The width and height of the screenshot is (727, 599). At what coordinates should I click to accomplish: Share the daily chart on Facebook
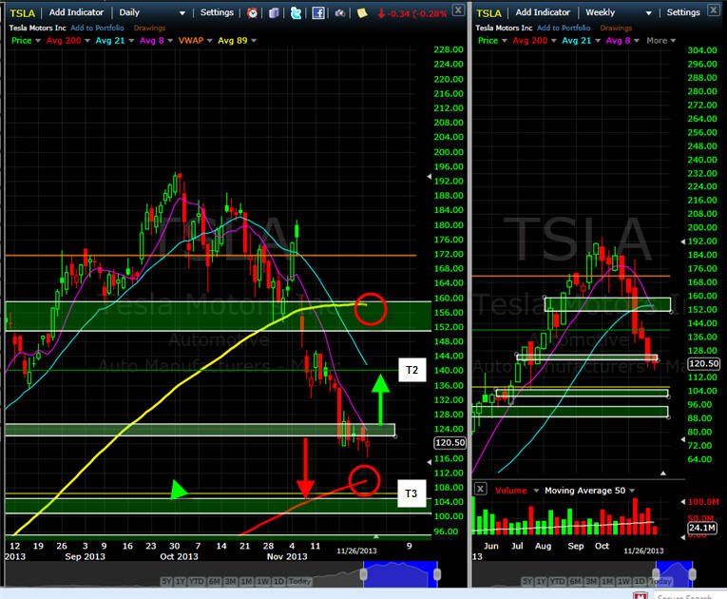pyautogui.click(x=318, y=13)
